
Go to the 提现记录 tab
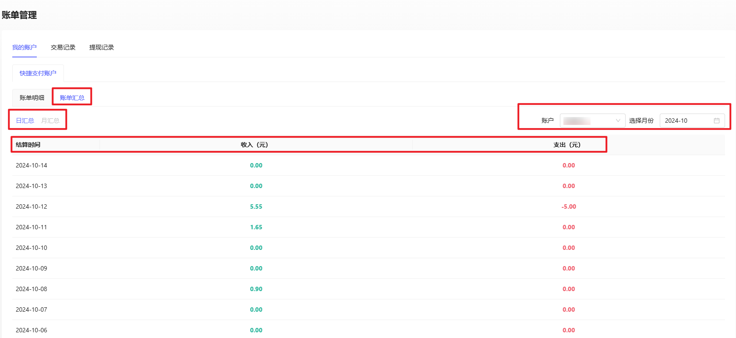click(101, 47)
